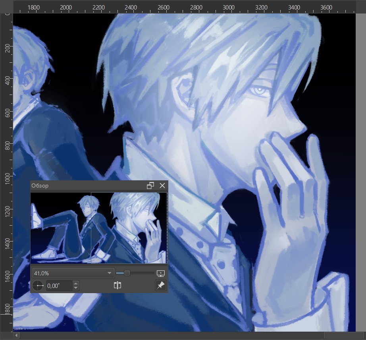Click the overview thumbnail of the artwork
The height and width of the screenshot is (340, 366).
click(99, 228)
